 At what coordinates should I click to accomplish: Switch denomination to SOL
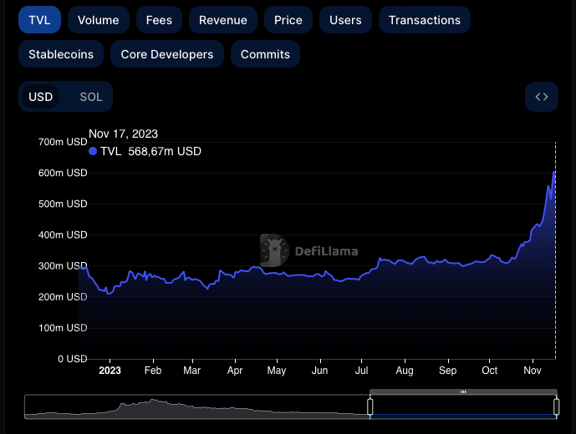(x=91, y=97)
